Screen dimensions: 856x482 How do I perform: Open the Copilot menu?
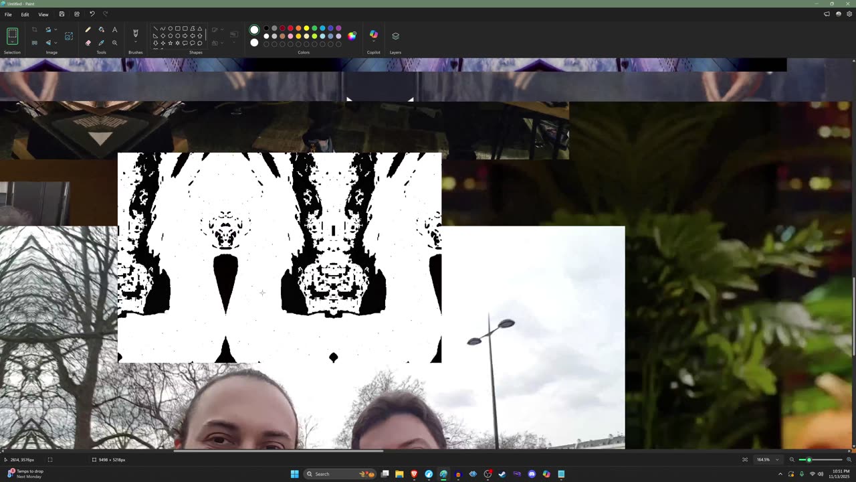click(373, 36)
